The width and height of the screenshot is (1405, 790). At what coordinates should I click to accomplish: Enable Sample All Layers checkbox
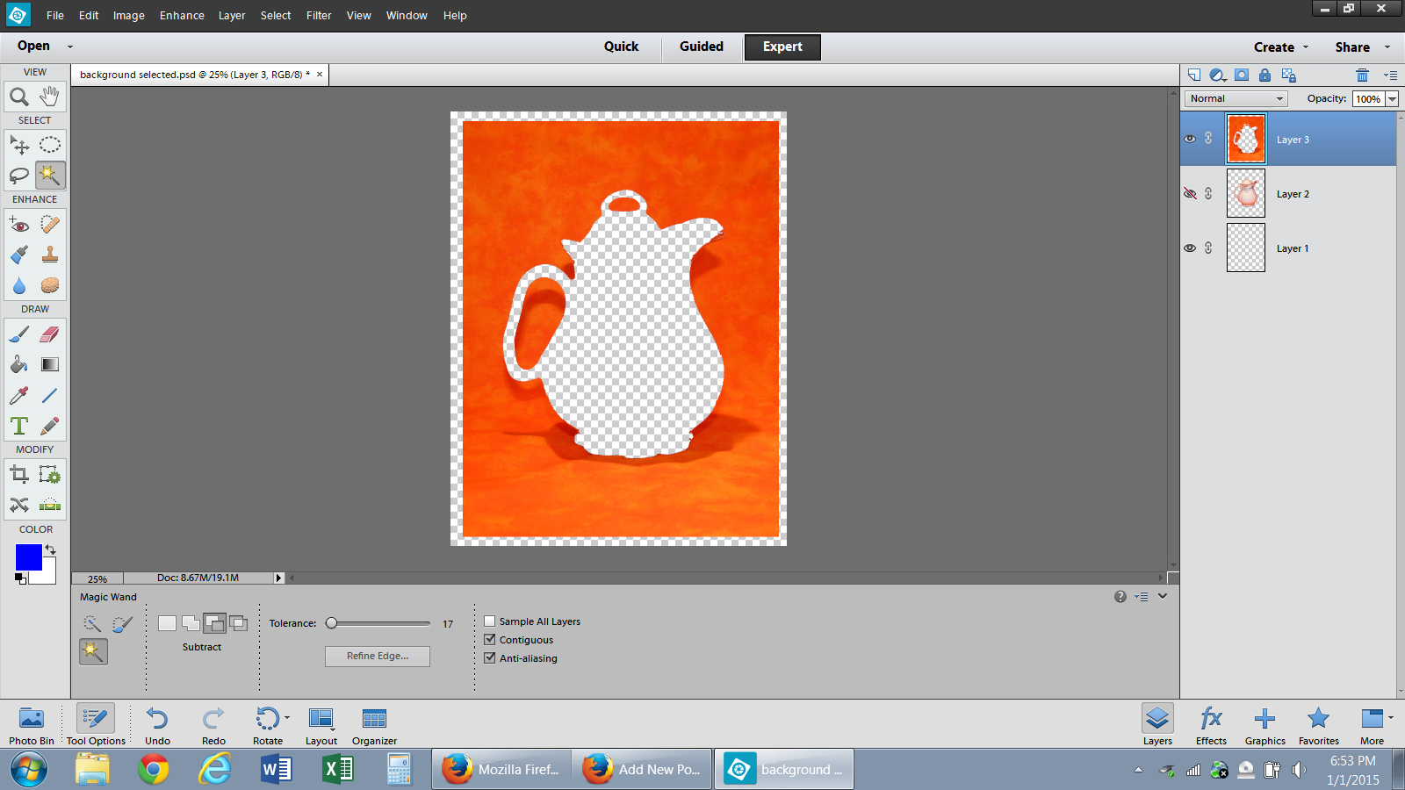coord(490,621)
